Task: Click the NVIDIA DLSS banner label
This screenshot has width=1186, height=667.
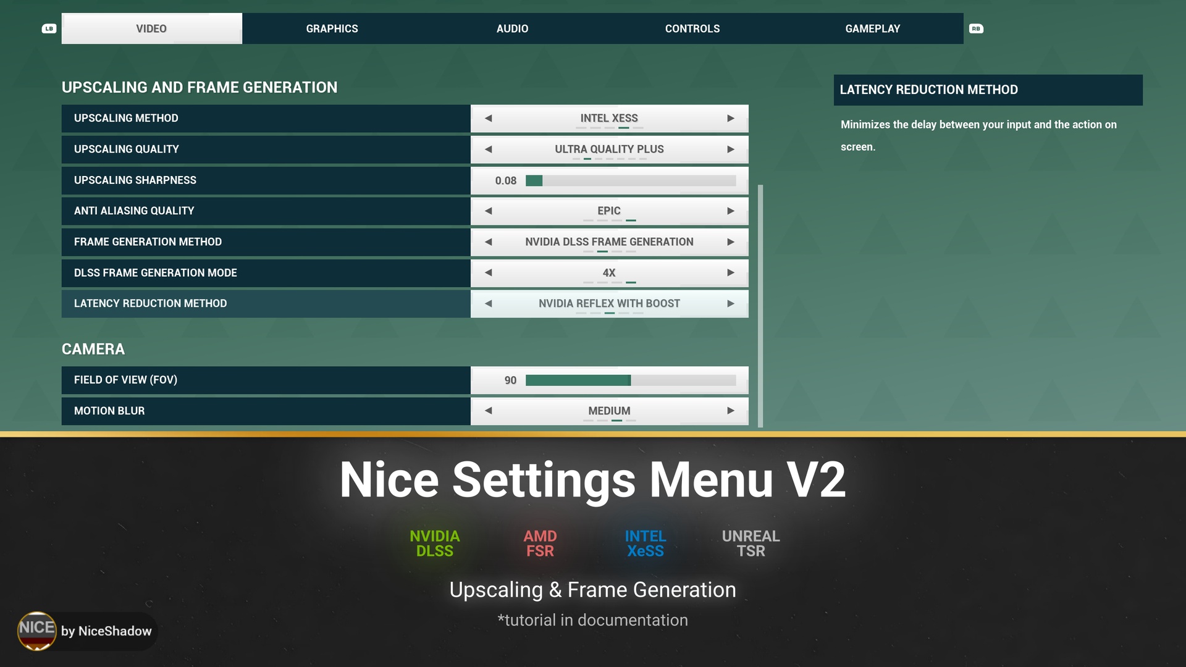Action: tap(435, 543)
